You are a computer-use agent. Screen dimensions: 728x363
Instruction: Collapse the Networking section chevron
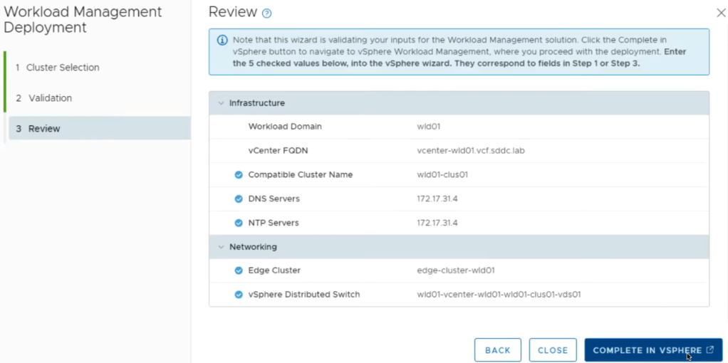click(x=221, y=247)
